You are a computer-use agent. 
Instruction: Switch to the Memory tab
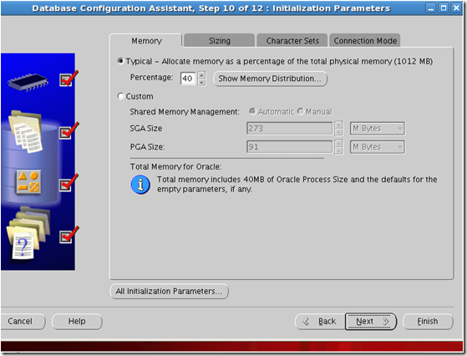click(x=146, y=40)
